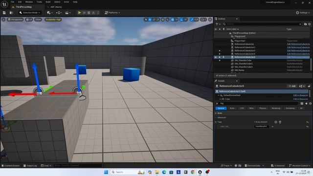Open the Edit menu
The height and width of the screenshot is (176, 313).
(20, 2)
